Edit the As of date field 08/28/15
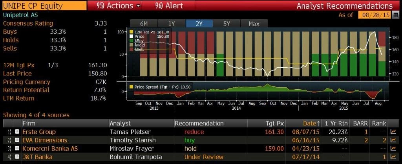The width and height of the screenshot is (402, 164). pos(375,15)
